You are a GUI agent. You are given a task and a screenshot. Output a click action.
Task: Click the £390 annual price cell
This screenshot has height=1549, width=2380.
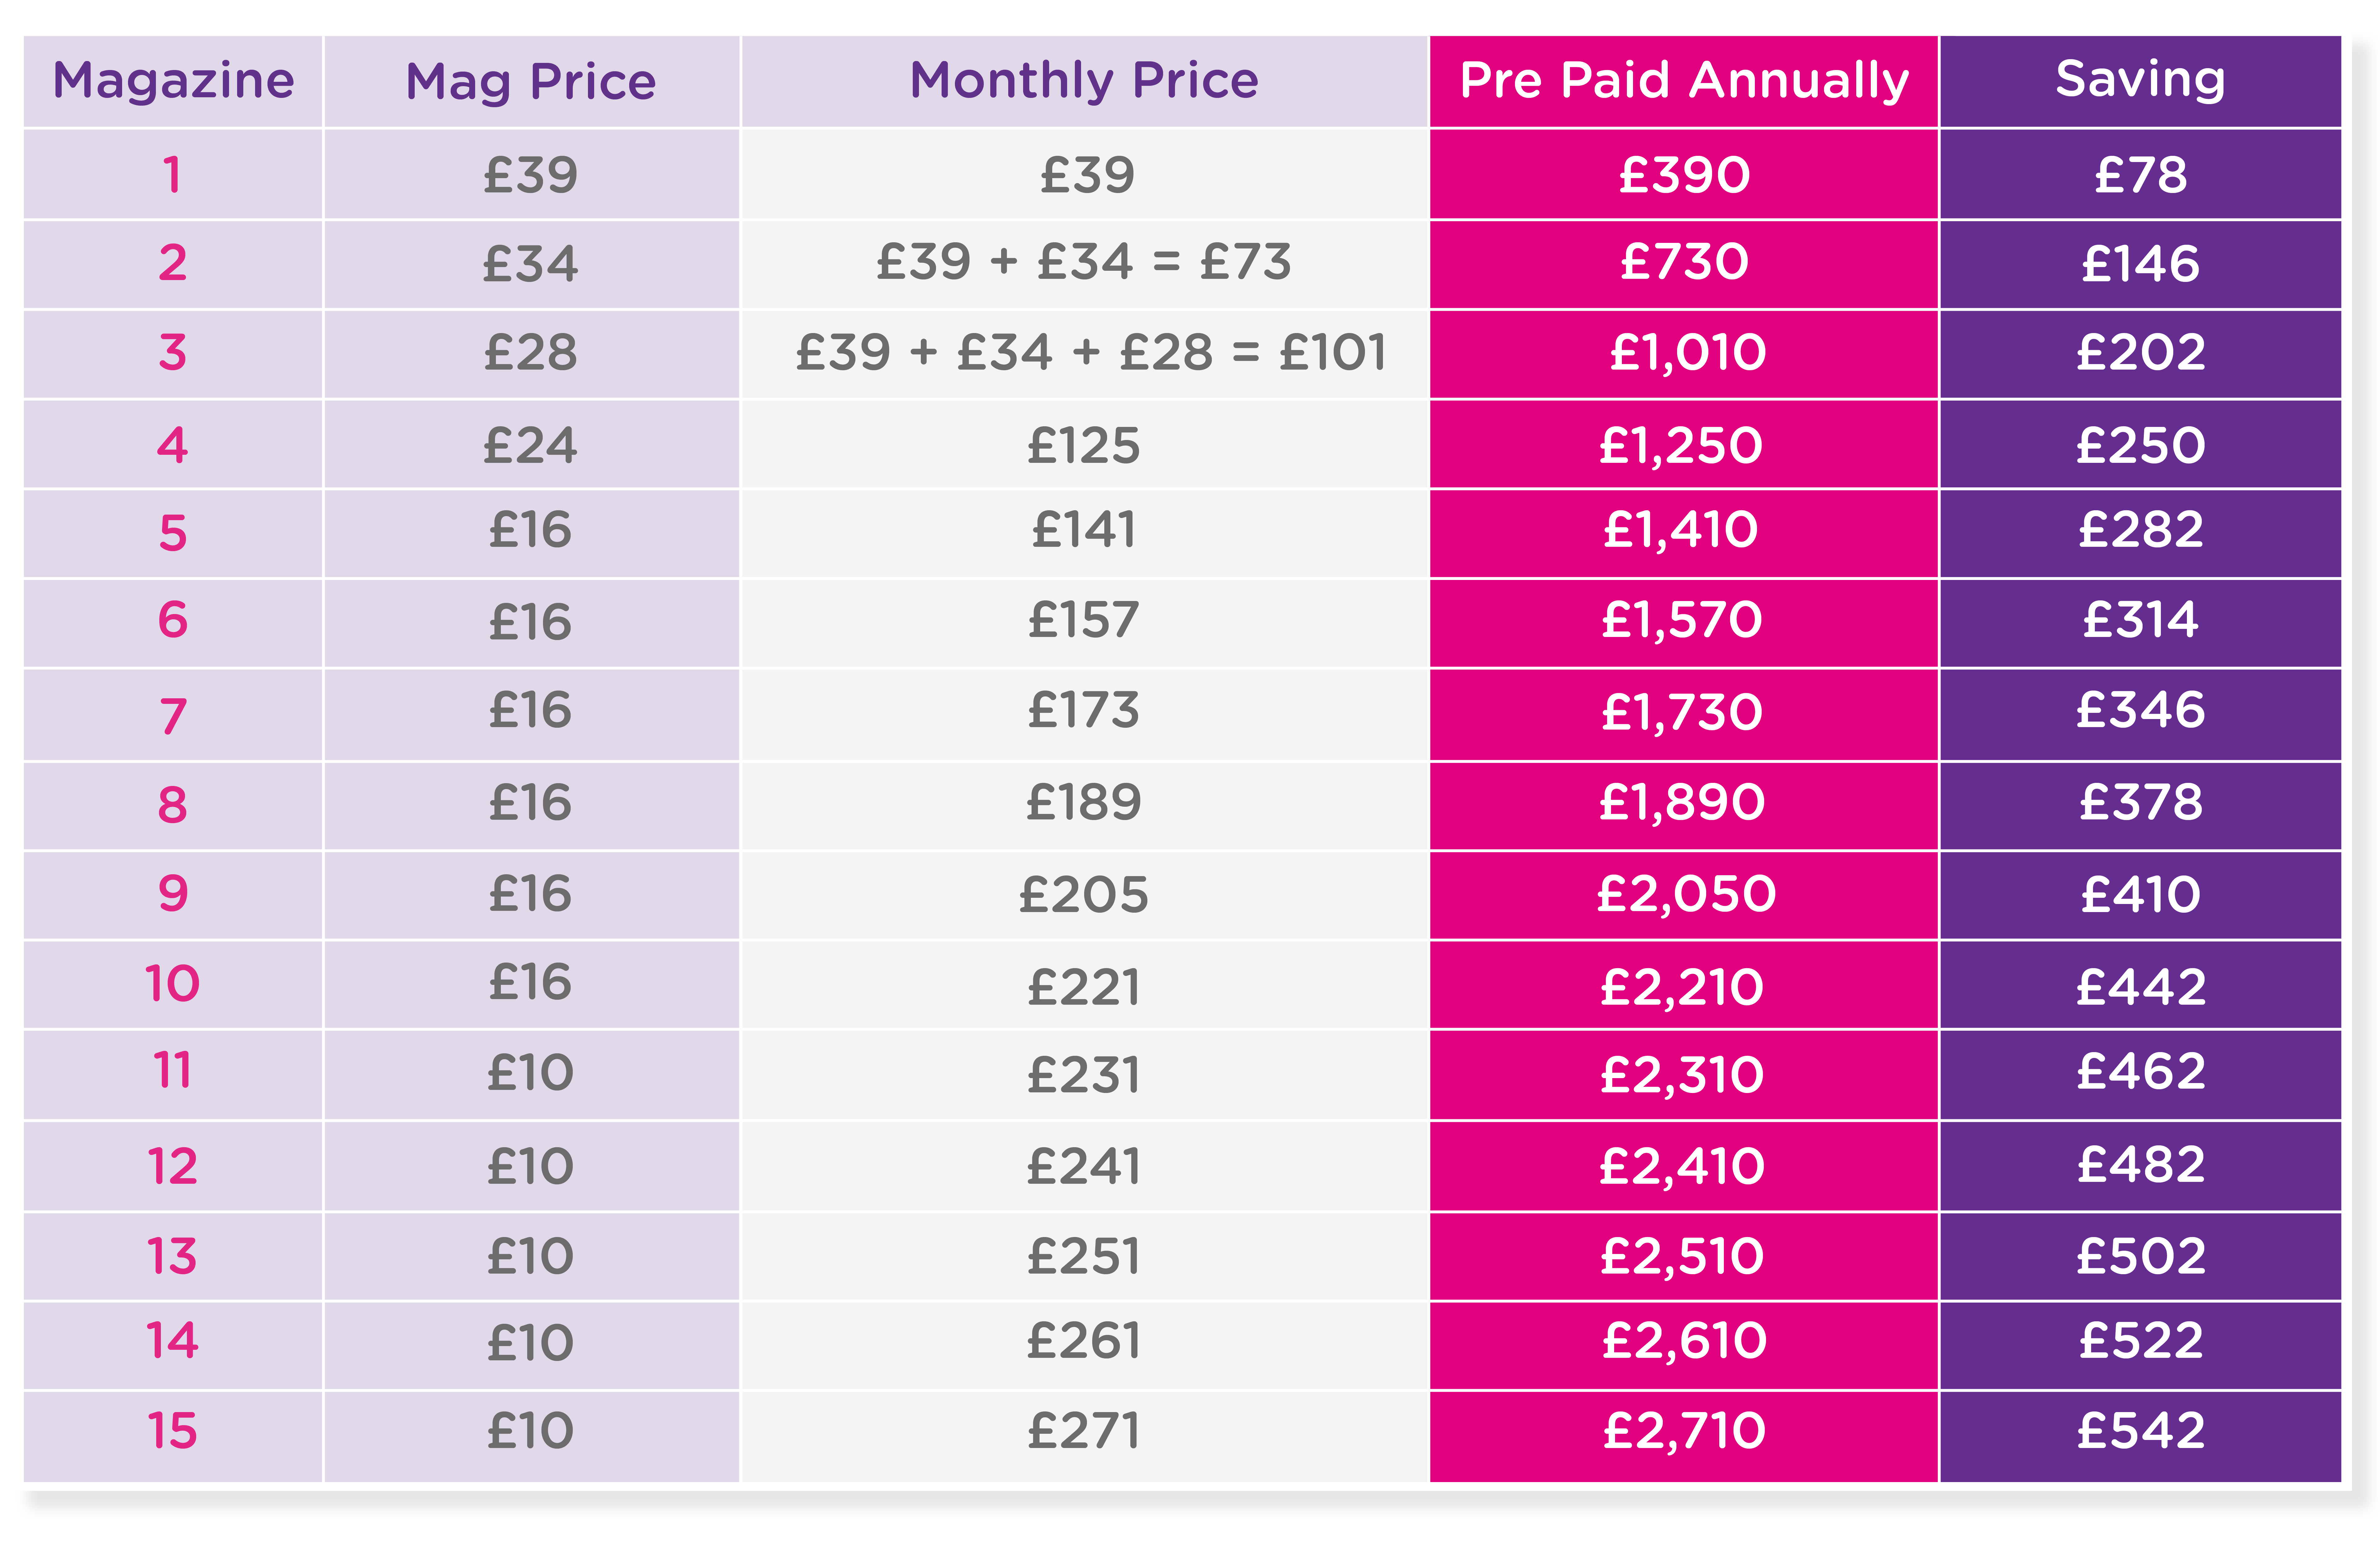pos(1684,175)
